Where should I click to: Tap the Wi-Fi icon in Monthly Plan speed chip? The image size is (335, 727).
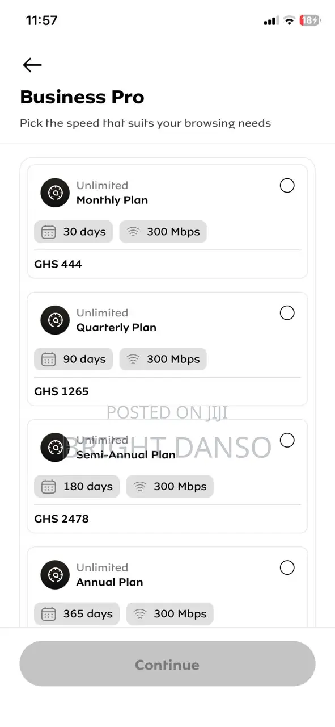(x=133, y=232)
